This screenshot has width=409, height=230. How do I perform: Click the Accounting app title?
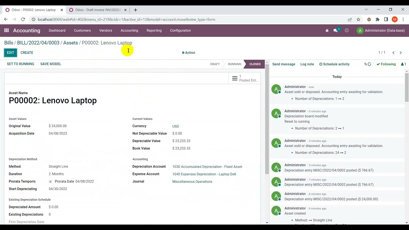(27, 31)
